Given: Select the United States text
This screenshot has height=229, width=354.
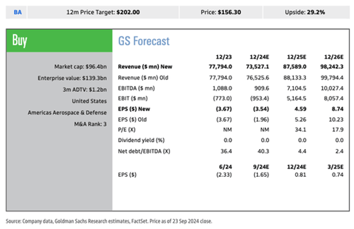Looking at the screenshot, I should tap(89, 101).
